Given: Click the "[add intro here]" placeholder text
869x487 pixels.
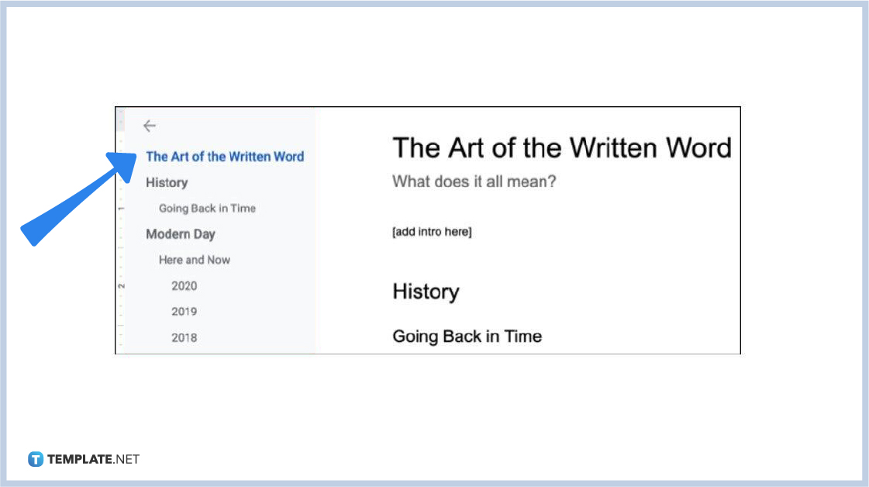Looking at the screenshot, I should pyautogui.click(x=432, y=230).
